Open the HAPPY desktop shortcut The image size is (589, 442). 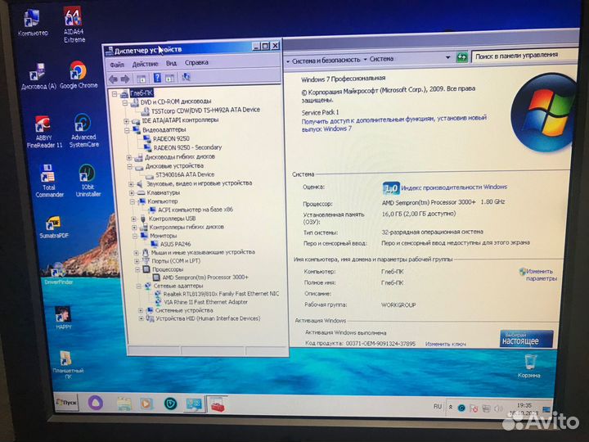click(63, 318)
